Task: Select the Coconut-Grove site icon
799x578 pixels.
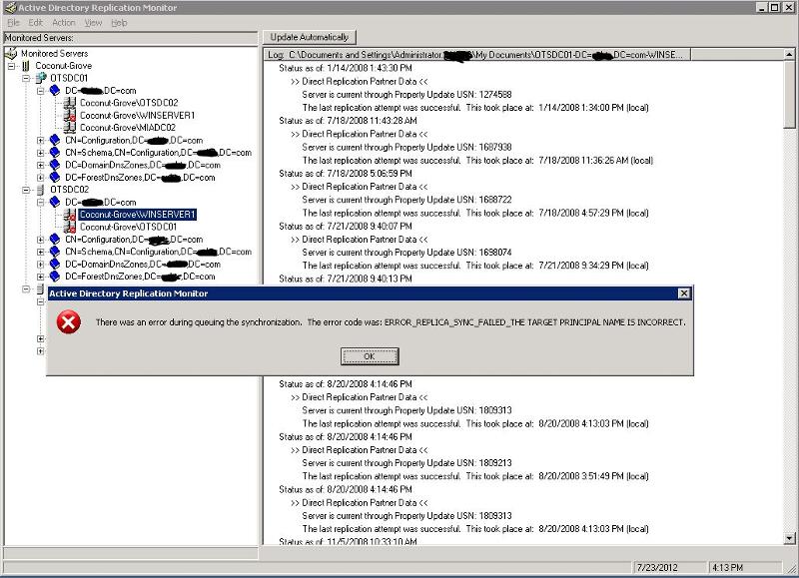Action: tap(26, 66)
